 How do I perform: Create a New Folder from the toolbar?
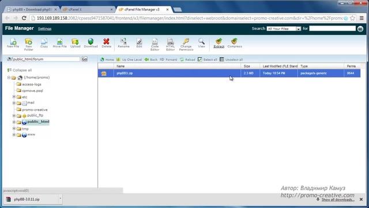pos(28,44)
